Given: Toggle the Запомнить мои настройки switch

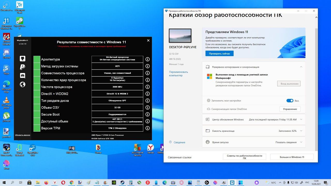Looking at the screenshot, I should coord(290,100).
